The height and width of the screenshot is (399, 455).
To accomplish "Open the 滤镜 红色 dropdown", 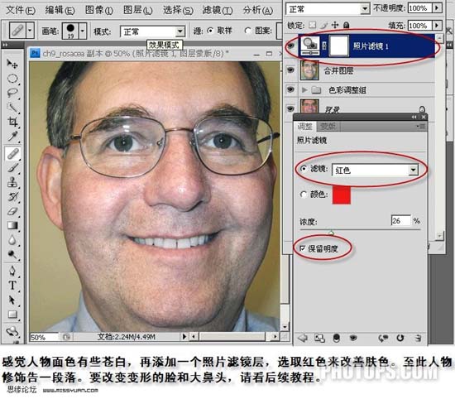I will point(375,171).
